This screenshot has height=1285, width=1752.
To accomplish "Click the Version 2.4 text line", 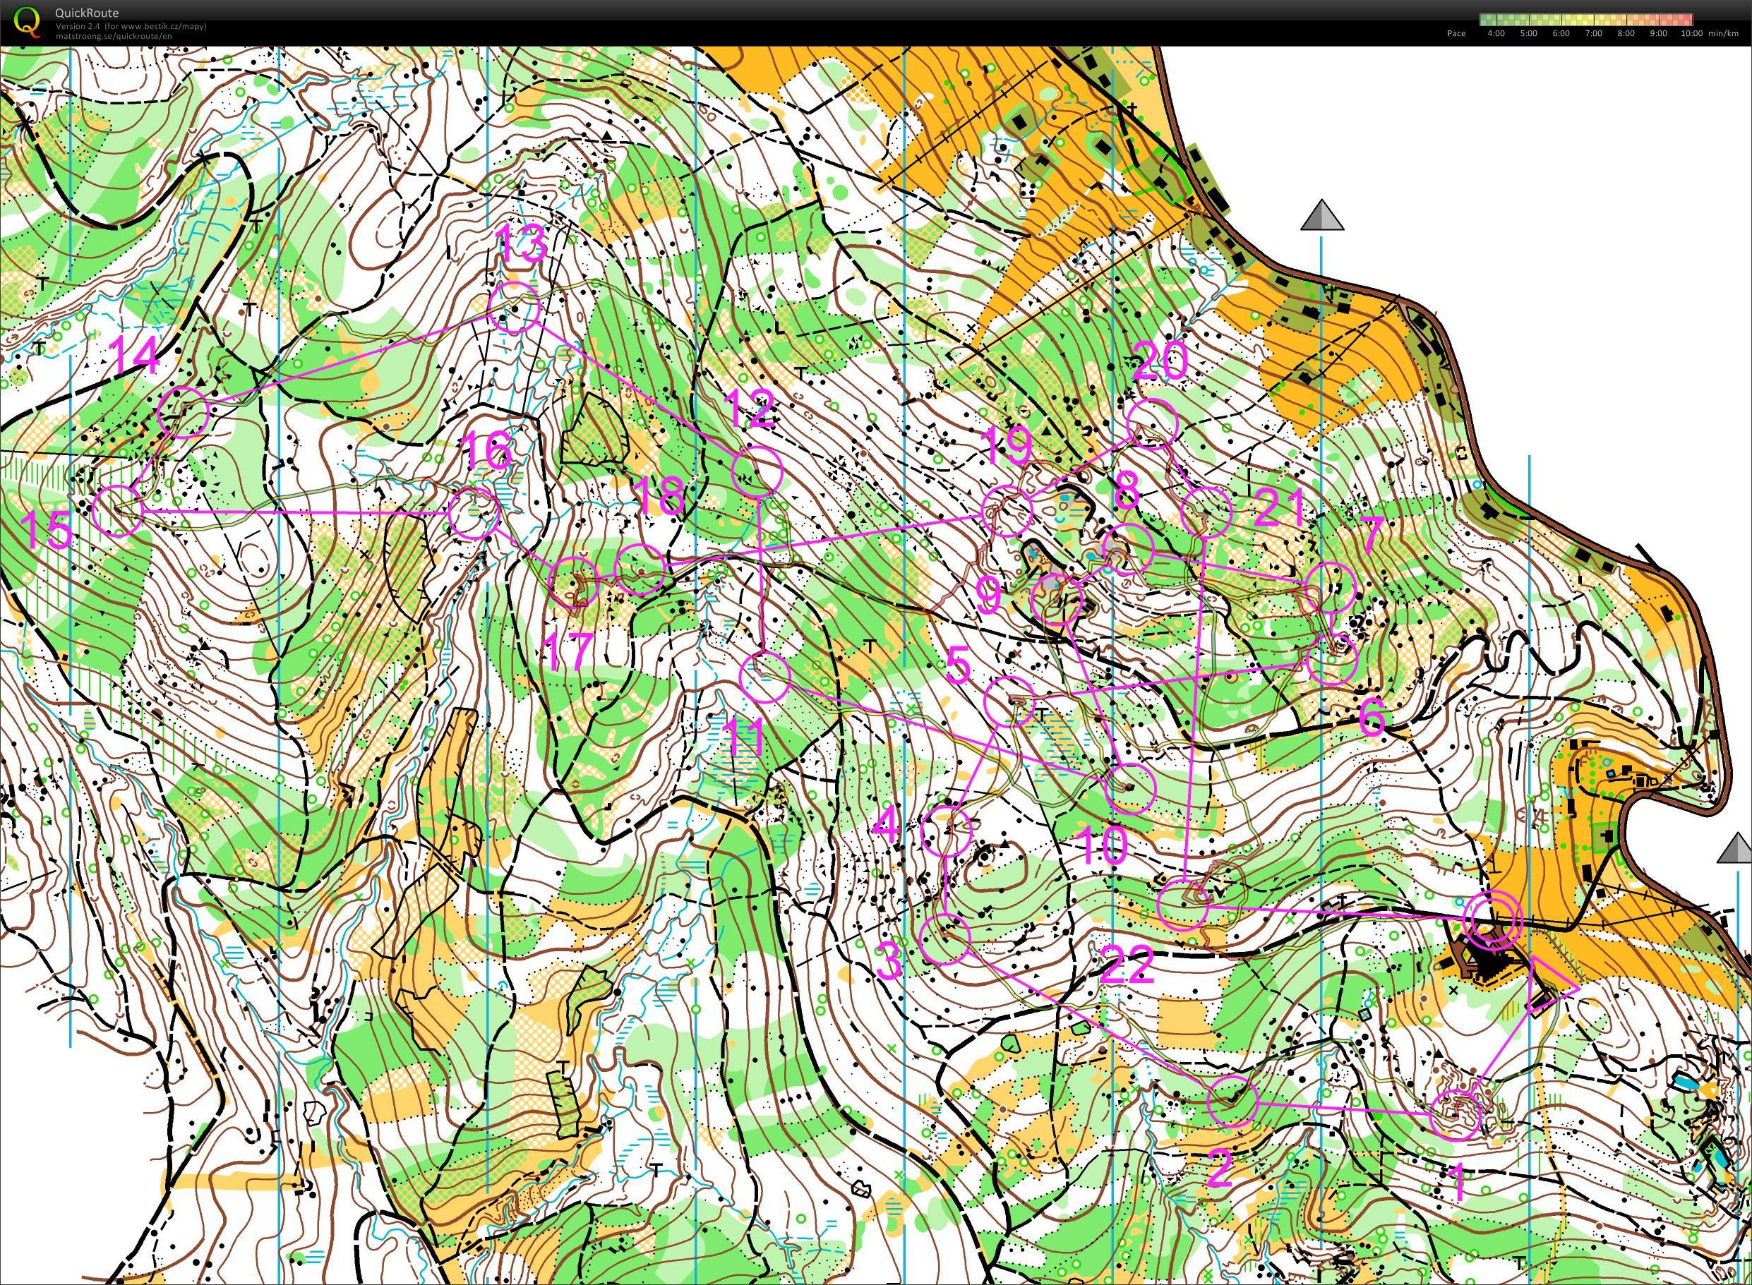I will [131, 26].
